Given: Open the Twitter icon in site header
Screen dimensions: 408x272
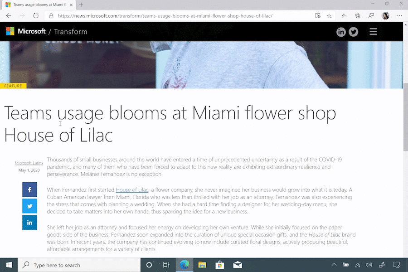Looking at the screenshot, I should [353, 32].
